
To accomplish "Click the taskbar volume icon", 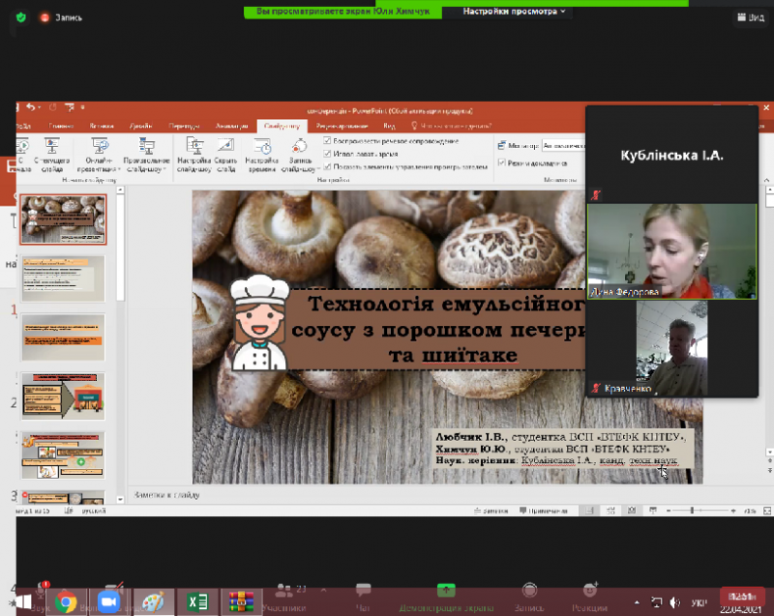I will (x=674, y=602).
